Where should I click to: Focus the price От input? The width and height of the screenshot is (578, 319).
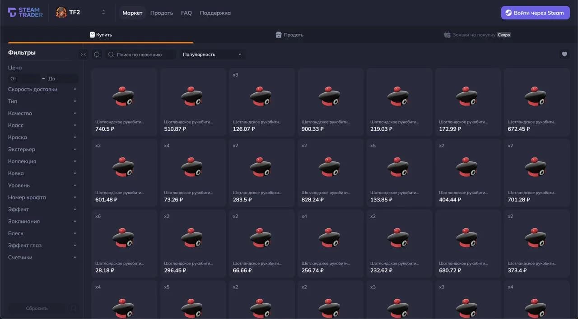point(24,78)
